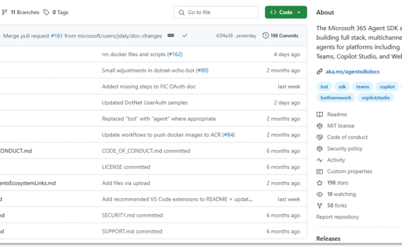Open 'Update workflows to push docker images' commit
Viewport: 402px width, 247px height.
[x=161, y=135]
